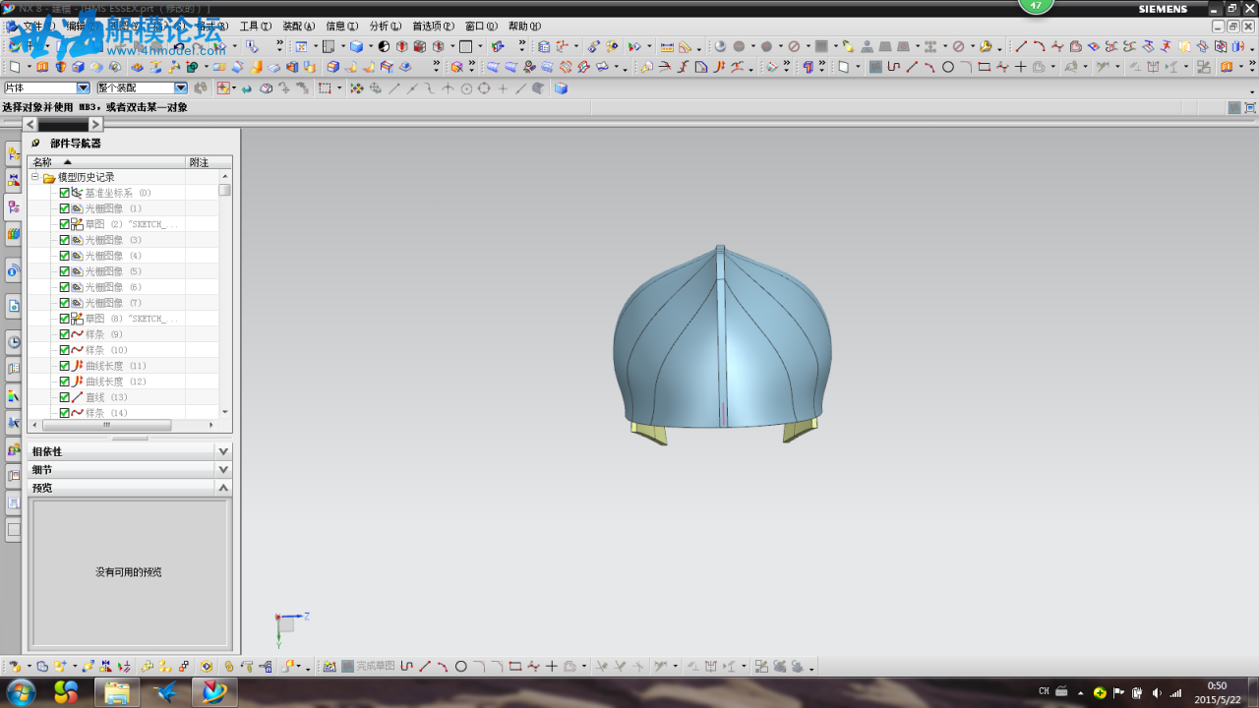
Task: Open the 整个装配 selection scope dropdown
Action: pos(181,88)
